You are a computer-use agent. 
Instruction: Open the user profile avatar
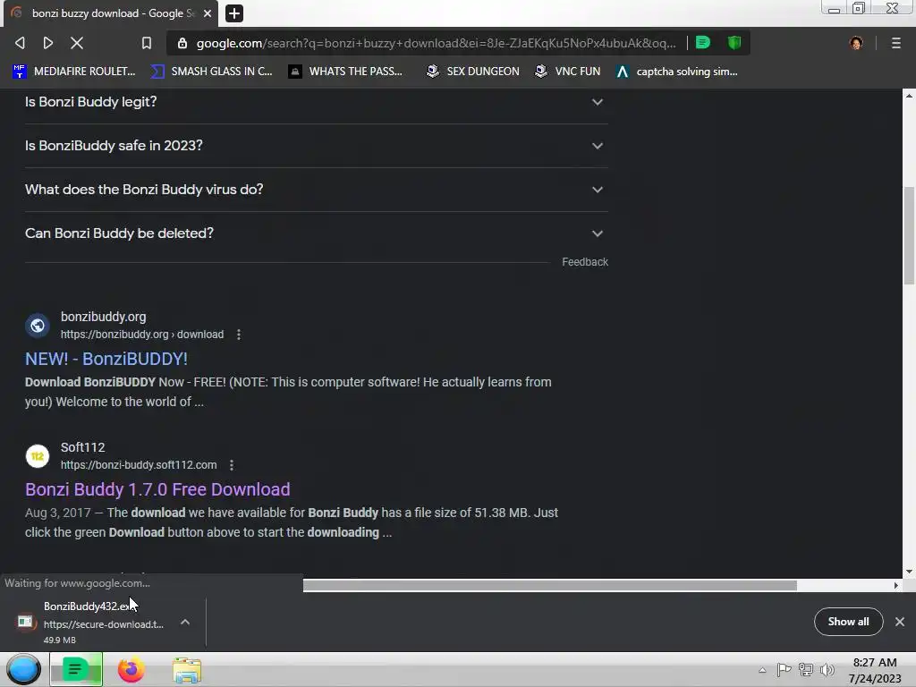pos(856,43)
